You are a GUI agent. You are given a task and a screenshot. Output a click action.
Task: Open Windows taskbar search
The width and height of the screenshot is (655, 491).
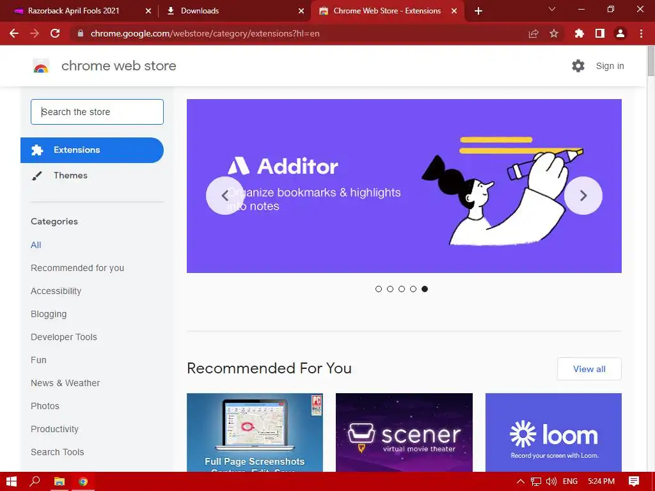coord(35,481)
